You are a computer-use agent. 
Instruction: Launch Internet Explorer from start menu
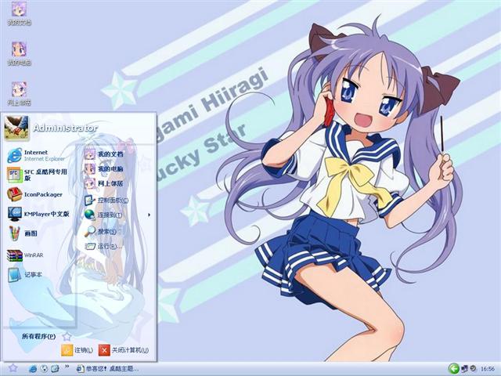point(36,155)
